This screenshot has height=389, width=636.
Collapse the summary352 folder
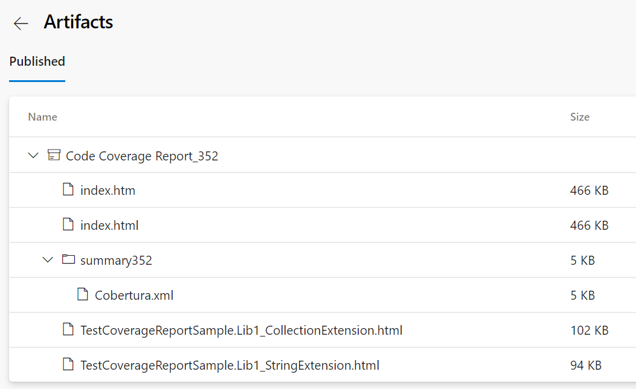tap(48, 260)
